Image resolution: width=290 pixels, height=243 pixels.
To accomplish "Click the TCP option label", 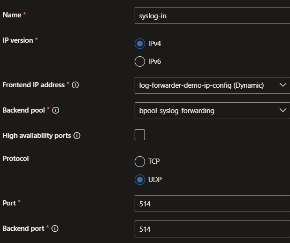I will 154,162.
